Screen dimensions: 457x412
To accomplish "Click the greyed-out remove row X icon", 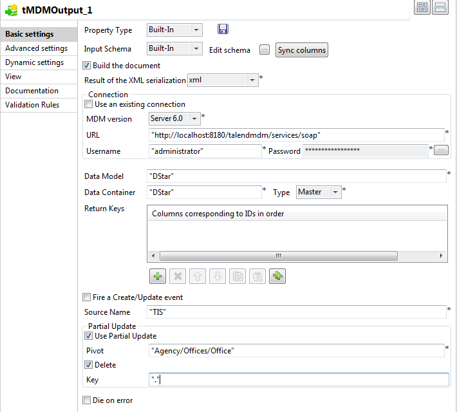I will coord(178,276).
